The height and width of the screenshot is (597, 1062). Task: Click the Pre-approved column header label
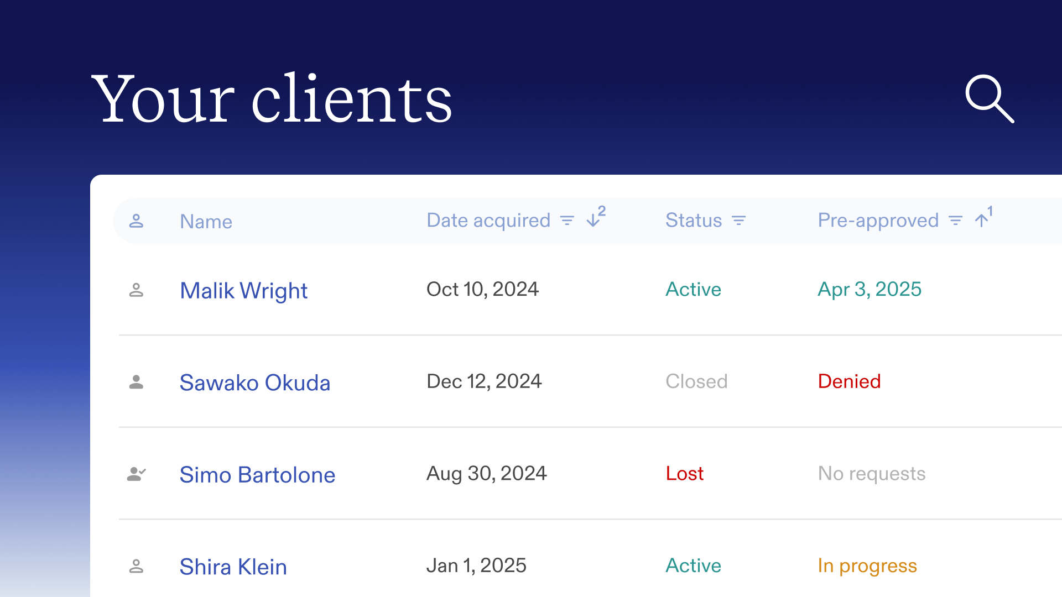(x=878, y=221)
